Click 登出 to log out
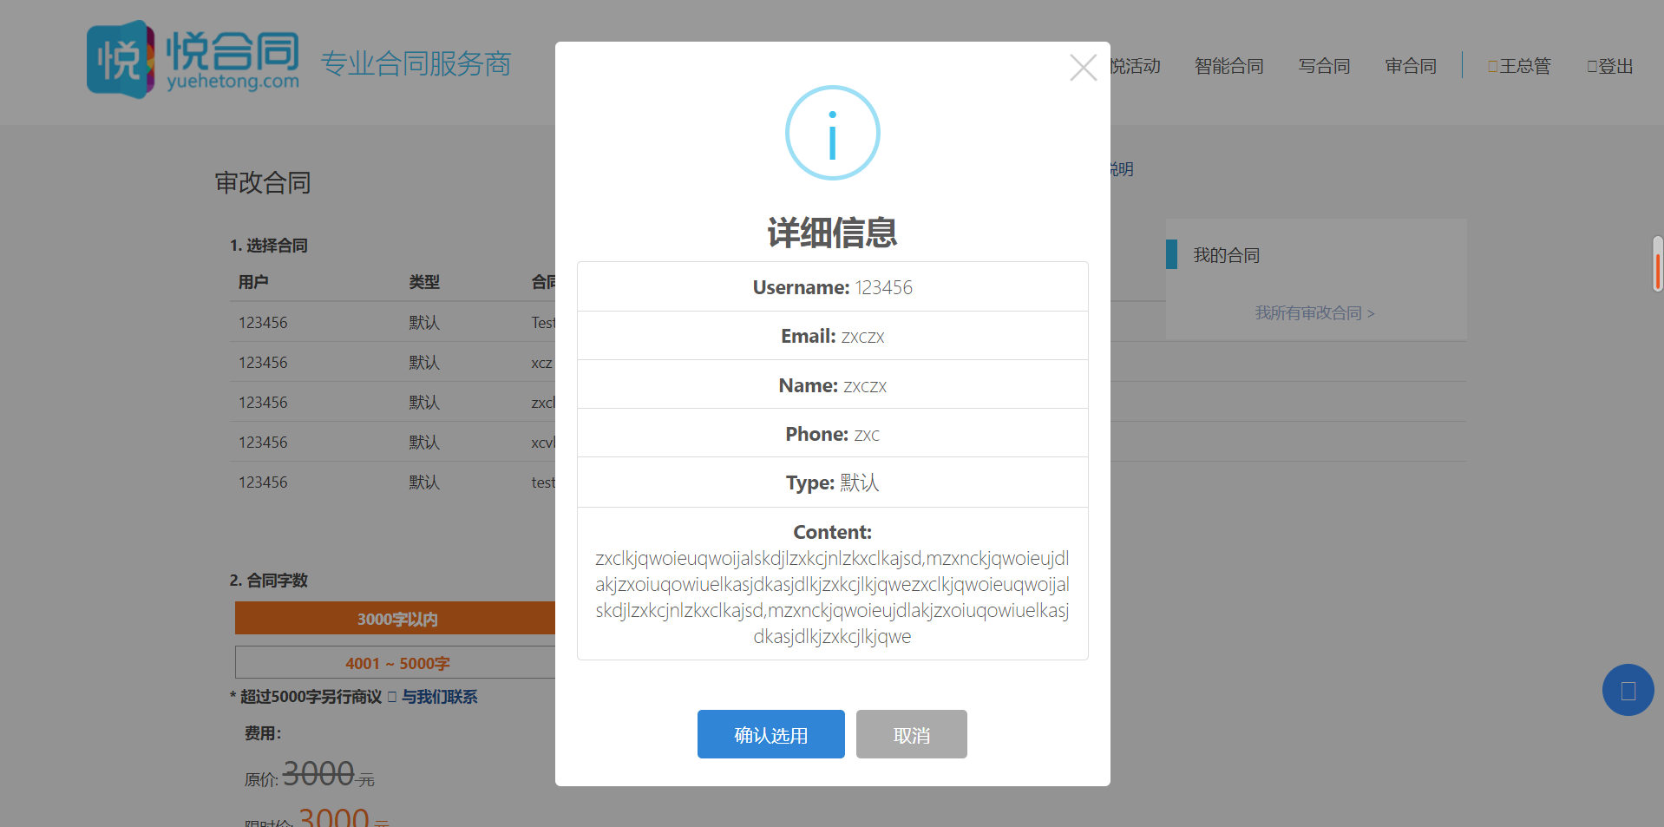1664x827 pixels. click(1610, 66)
